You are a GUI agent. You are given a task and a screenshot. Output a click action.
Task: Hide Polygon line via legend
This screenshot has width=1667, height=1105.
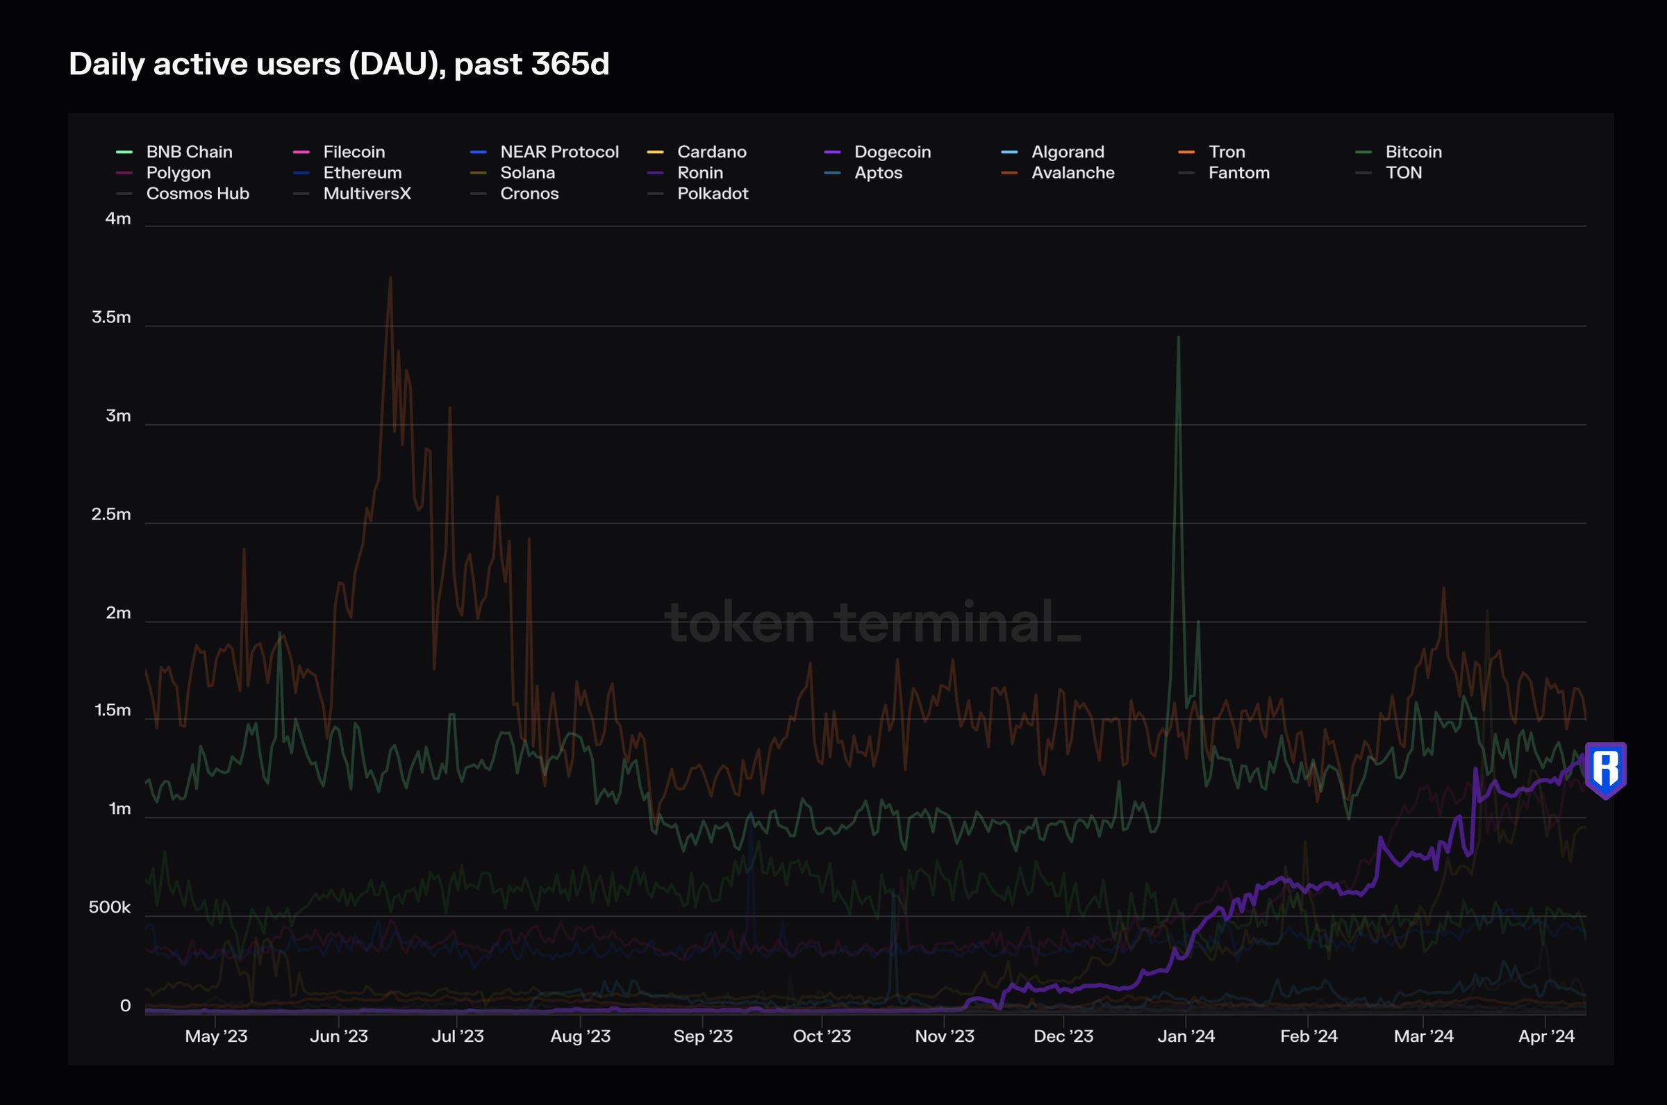[x=179, y=173]
